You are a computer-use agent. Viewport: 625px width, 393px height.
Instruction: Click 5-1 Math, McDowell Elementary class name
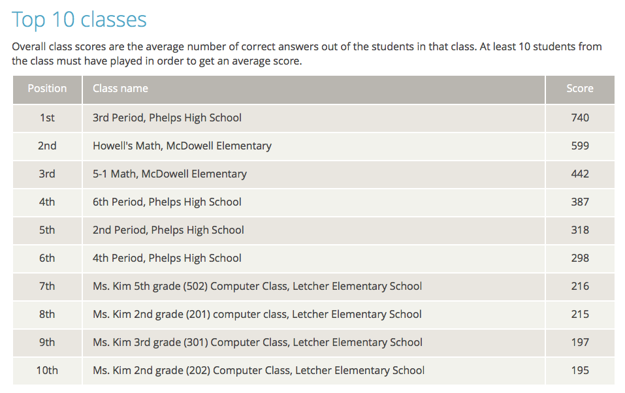[170, 174]
